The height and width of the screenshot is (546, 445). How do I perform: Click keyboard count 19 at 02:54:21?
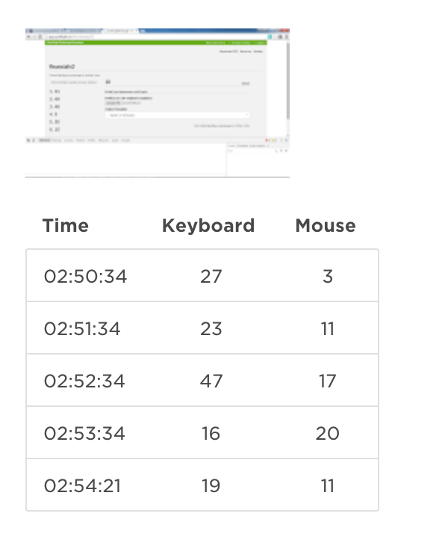(211, 485)
